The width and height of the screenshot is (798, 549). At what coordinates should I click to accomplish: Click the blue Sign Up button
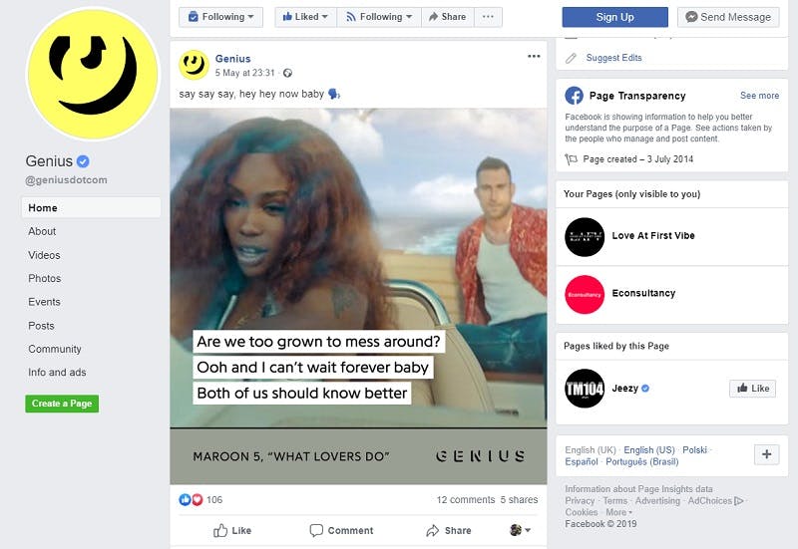614,17
